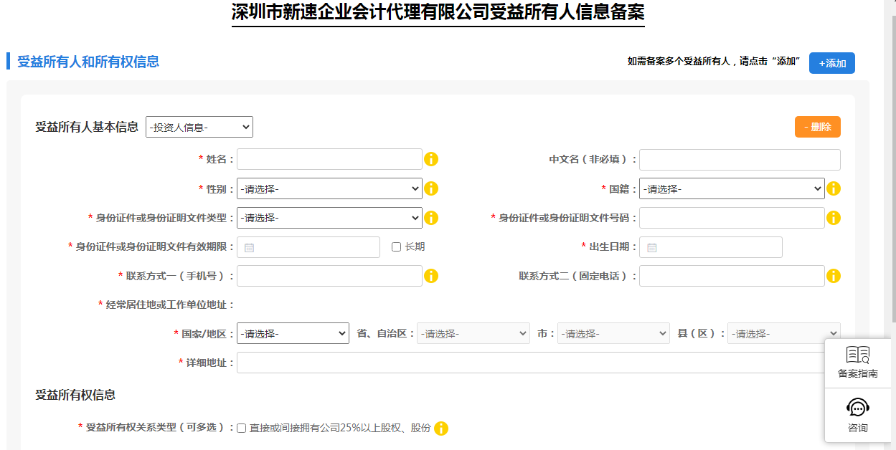The height and width of the screenshot is (450, 896).
Task: Click info icon beside 身份证件或身份证明文件号码 field
Action: point(834,218)
